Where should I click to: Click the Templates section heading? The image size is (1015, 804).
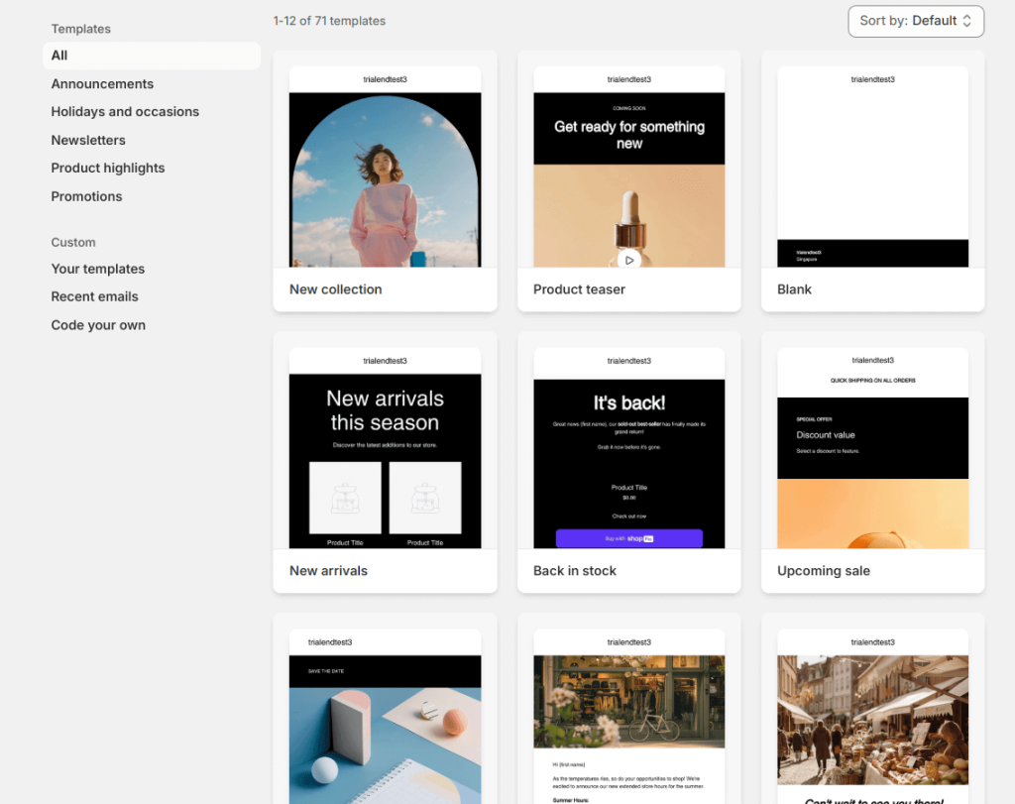click(81, 29)
